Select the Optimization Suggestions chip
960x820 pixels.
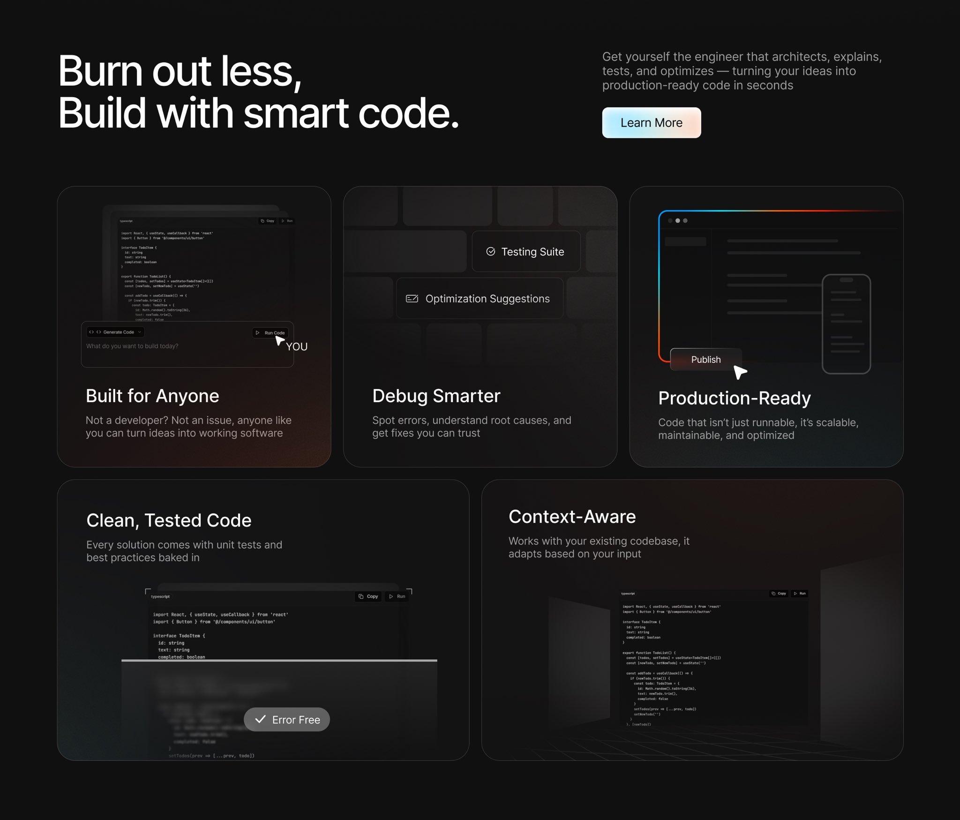click(480, 299)
